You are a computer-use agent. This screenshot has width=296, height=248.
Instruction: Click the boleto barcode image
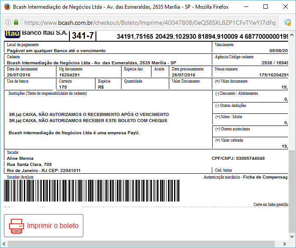click(x=92, y=191)
